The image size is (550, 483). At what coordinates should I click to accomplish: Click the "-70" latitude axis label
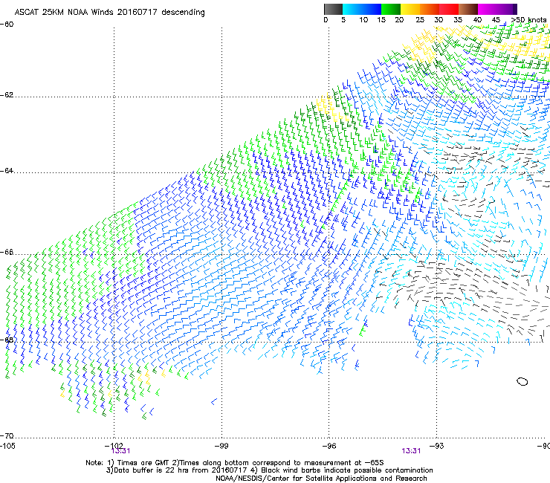7,436
